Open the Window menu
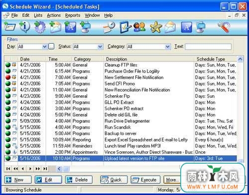This screenshot has height=195, width=249. click(x=92, y=15)
